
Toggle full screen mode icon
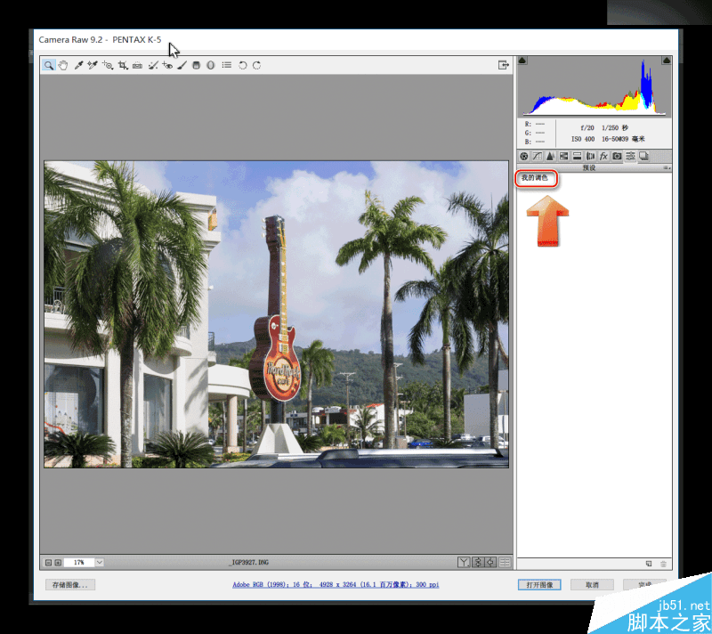(503, 65)
